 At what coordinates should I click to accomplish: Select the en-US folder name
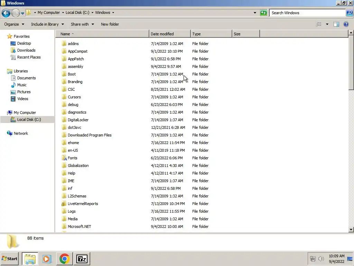73,150
